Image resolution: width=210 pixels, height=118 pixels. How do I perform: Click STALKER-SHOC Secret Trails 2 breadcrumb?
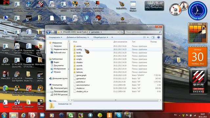click(x=75, y=32)
